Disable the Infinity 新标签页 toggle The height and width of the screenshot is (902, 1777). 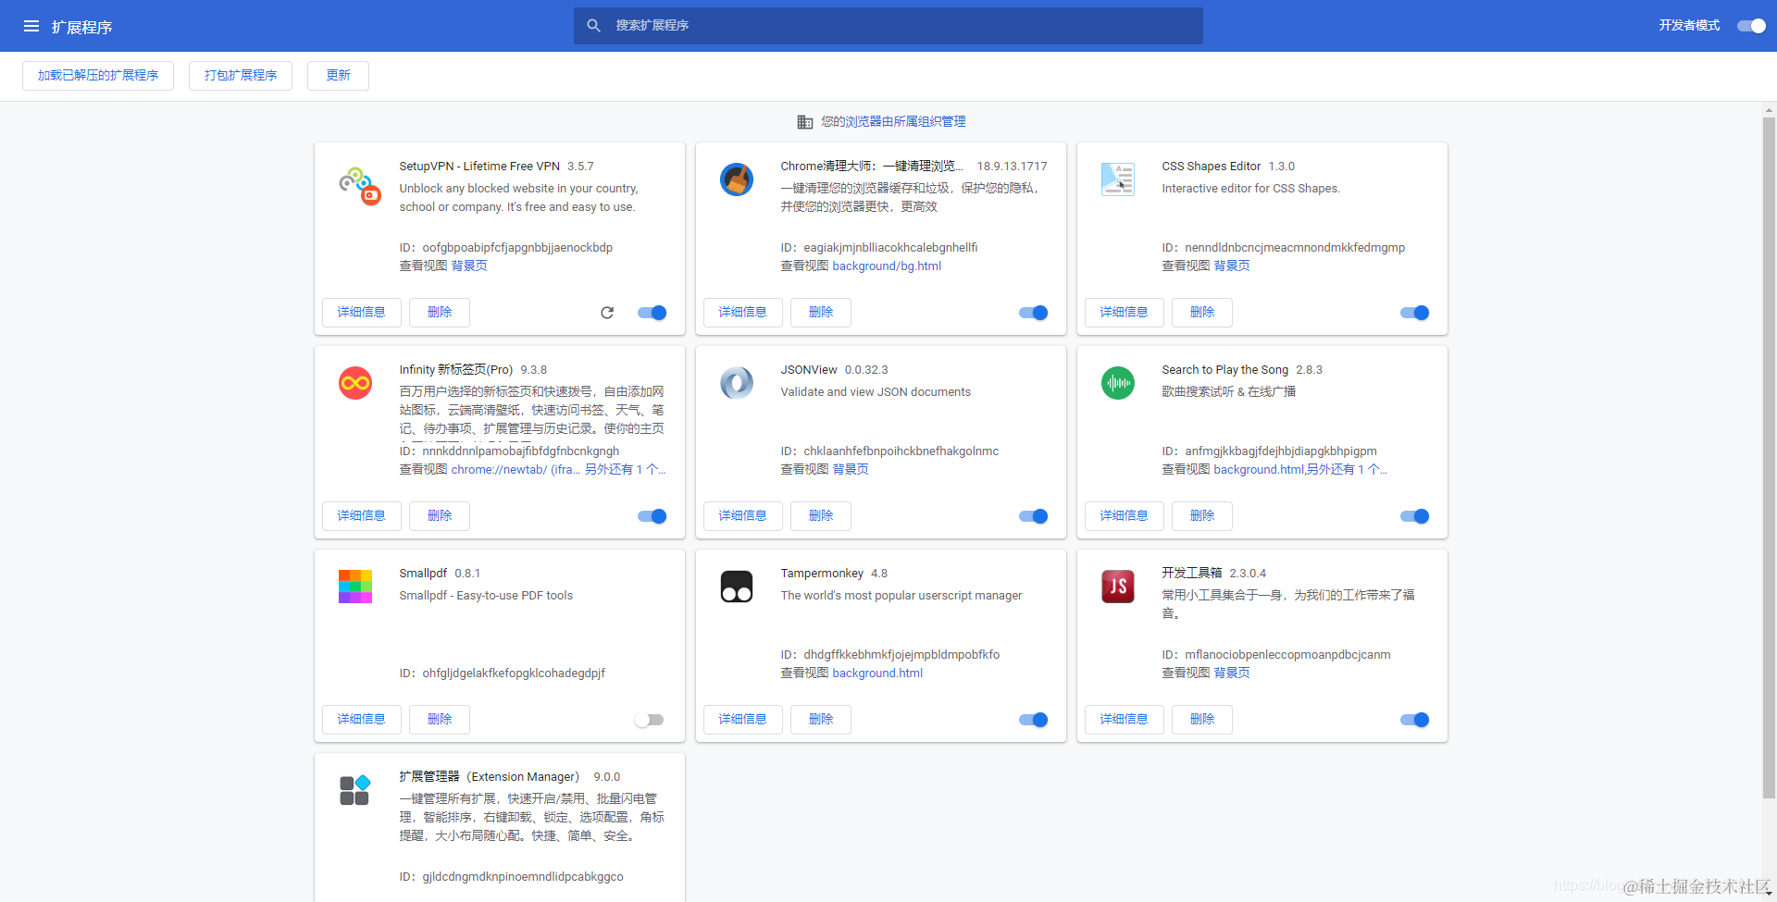click(x=652, y=516)
